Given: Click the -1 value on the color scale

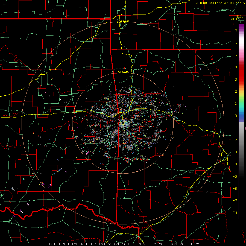Looking at the screenshot, I should pyautogui.click(x=235, y=128).
